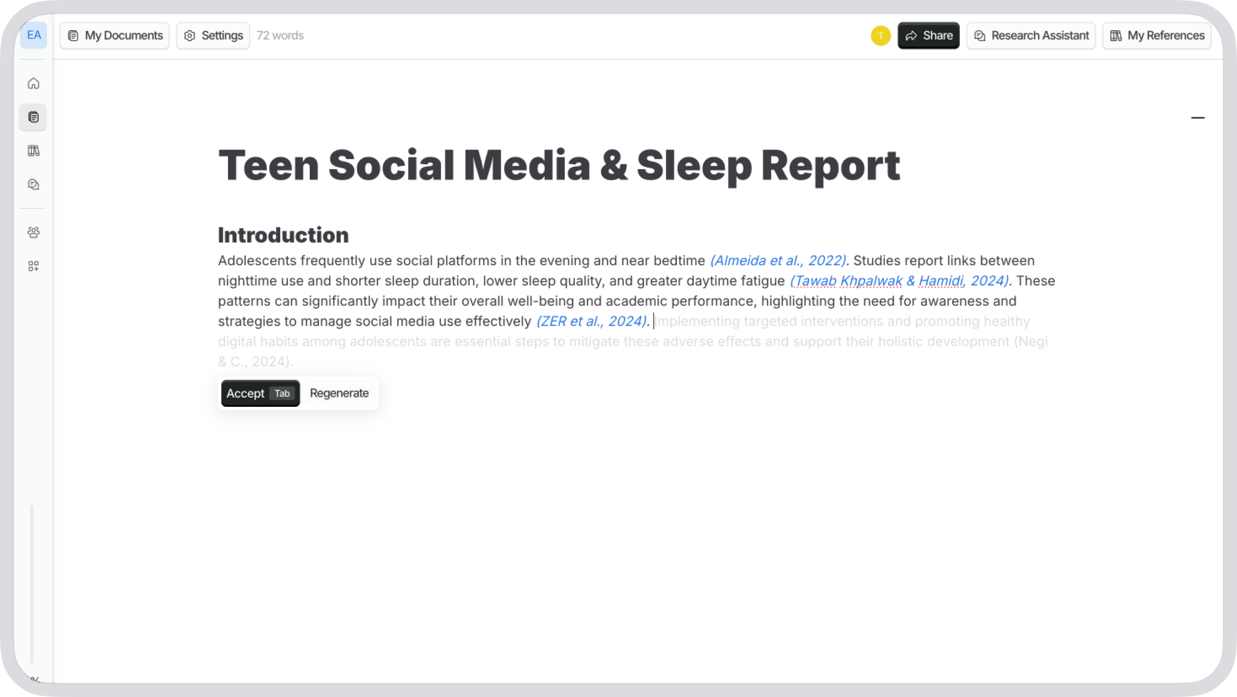1237x697 pixels.
Task: Click the EA workspace avatar
Action: [34, 35]
